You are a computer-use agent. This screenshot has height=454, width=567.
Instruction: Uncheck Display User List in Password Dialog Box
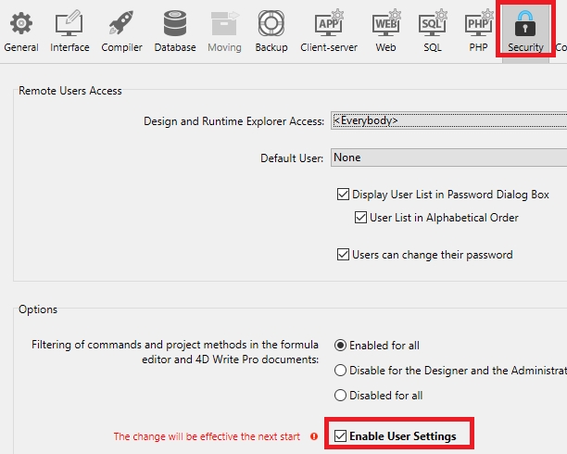pyautogui.click(x=344, y=195)
